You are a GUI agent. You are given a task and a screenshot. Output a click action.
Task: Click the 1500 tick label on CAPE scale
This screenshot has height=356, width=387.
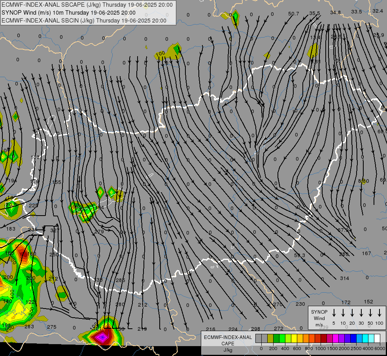332,348
